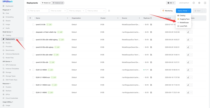Tick the select-all checkbox in header

[x=33, y=18]
